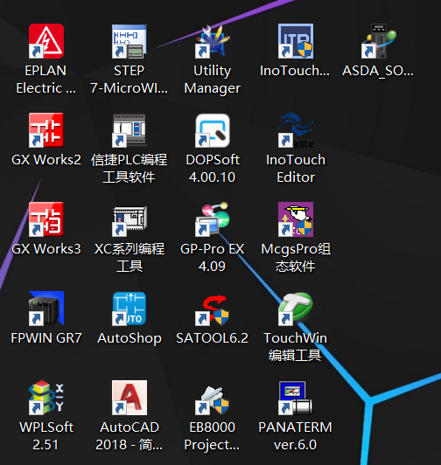This screenshot has height=465, width=441.
Task: Click the FPWIN GR7 shortcut
Action: [x=46, y=309]
